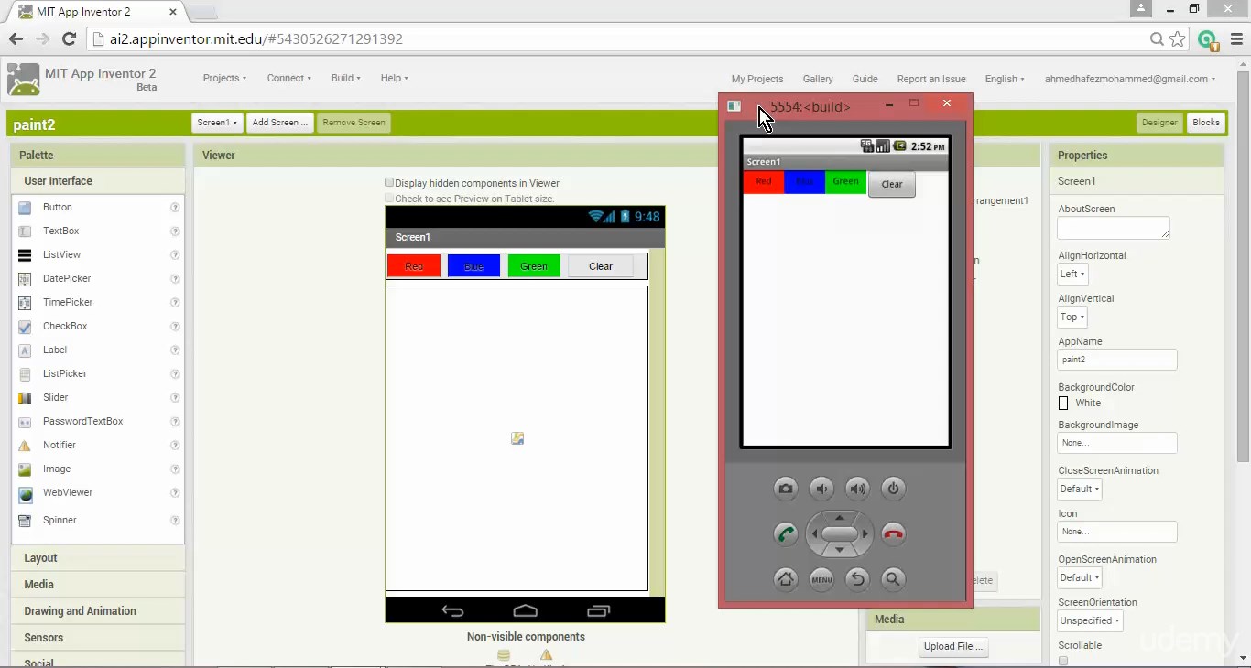Viewport: 1251px width, 668px height.
Task: Bookmark the page with the star icon
Action: [x=1178, y=38]
